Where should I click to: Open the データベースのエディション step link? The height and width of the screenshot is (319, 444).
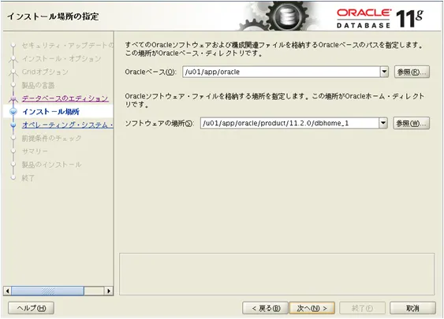(65, 98)
